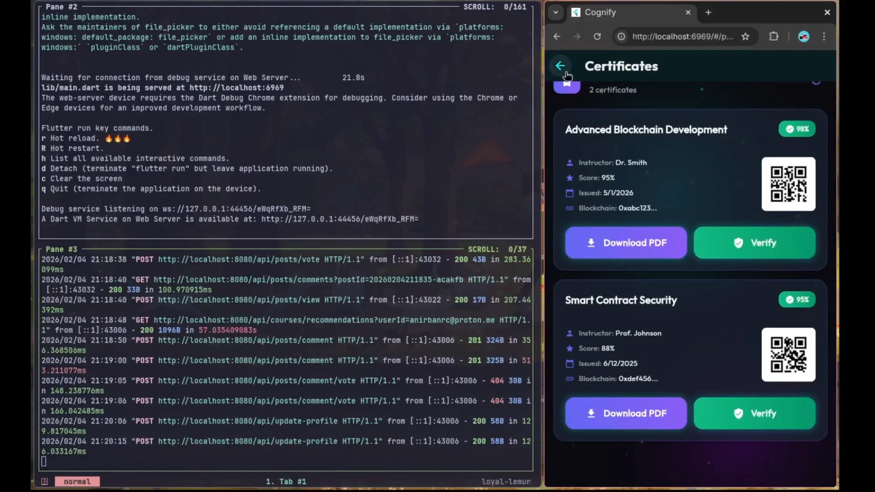Click the Advanced Blockchain Development title
The width and height of the screenshot is (875, 492).
pyautogui.click(x=646, y=130)
